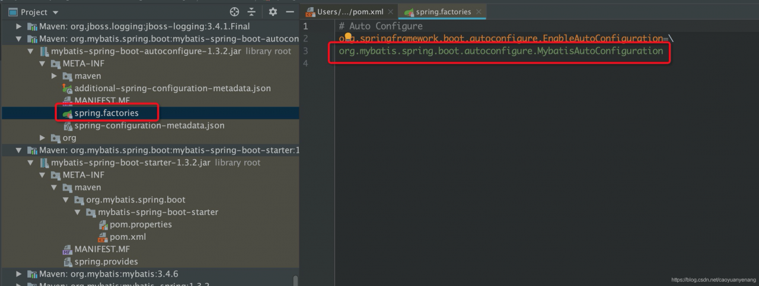Image resolution: width=759 pixels, height=286 pixels.
Task: Click Maven mybatis:3.4.6 library icon
Action: point(32,274)
